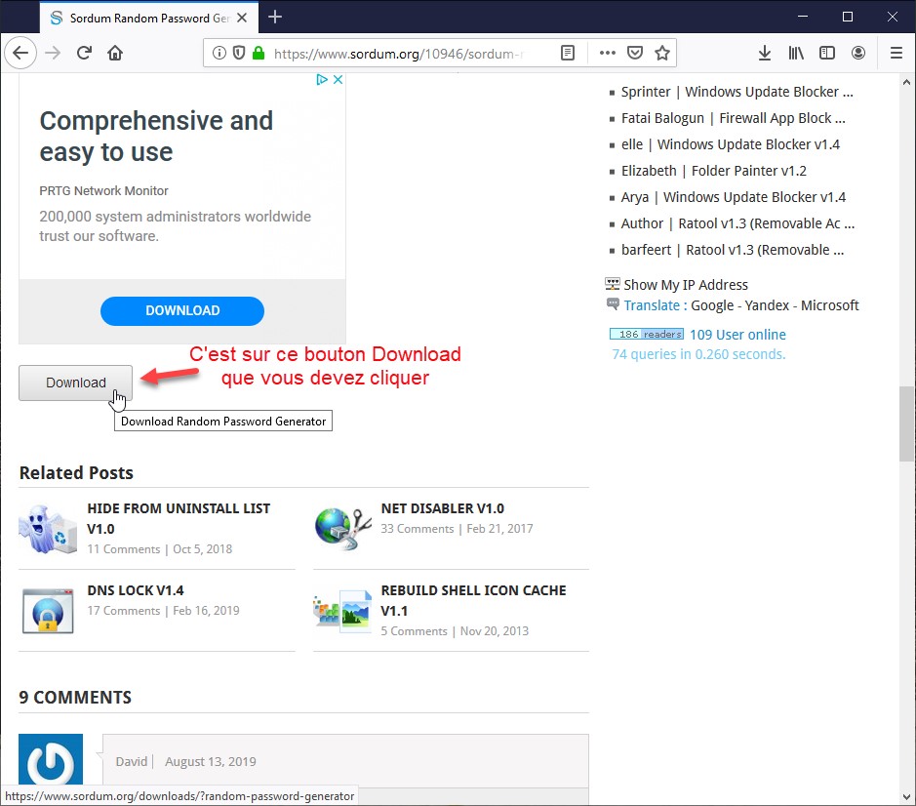Click the blue DOWNLOAD ad button
Screen dimensions: 916x806
click(182, 310)
